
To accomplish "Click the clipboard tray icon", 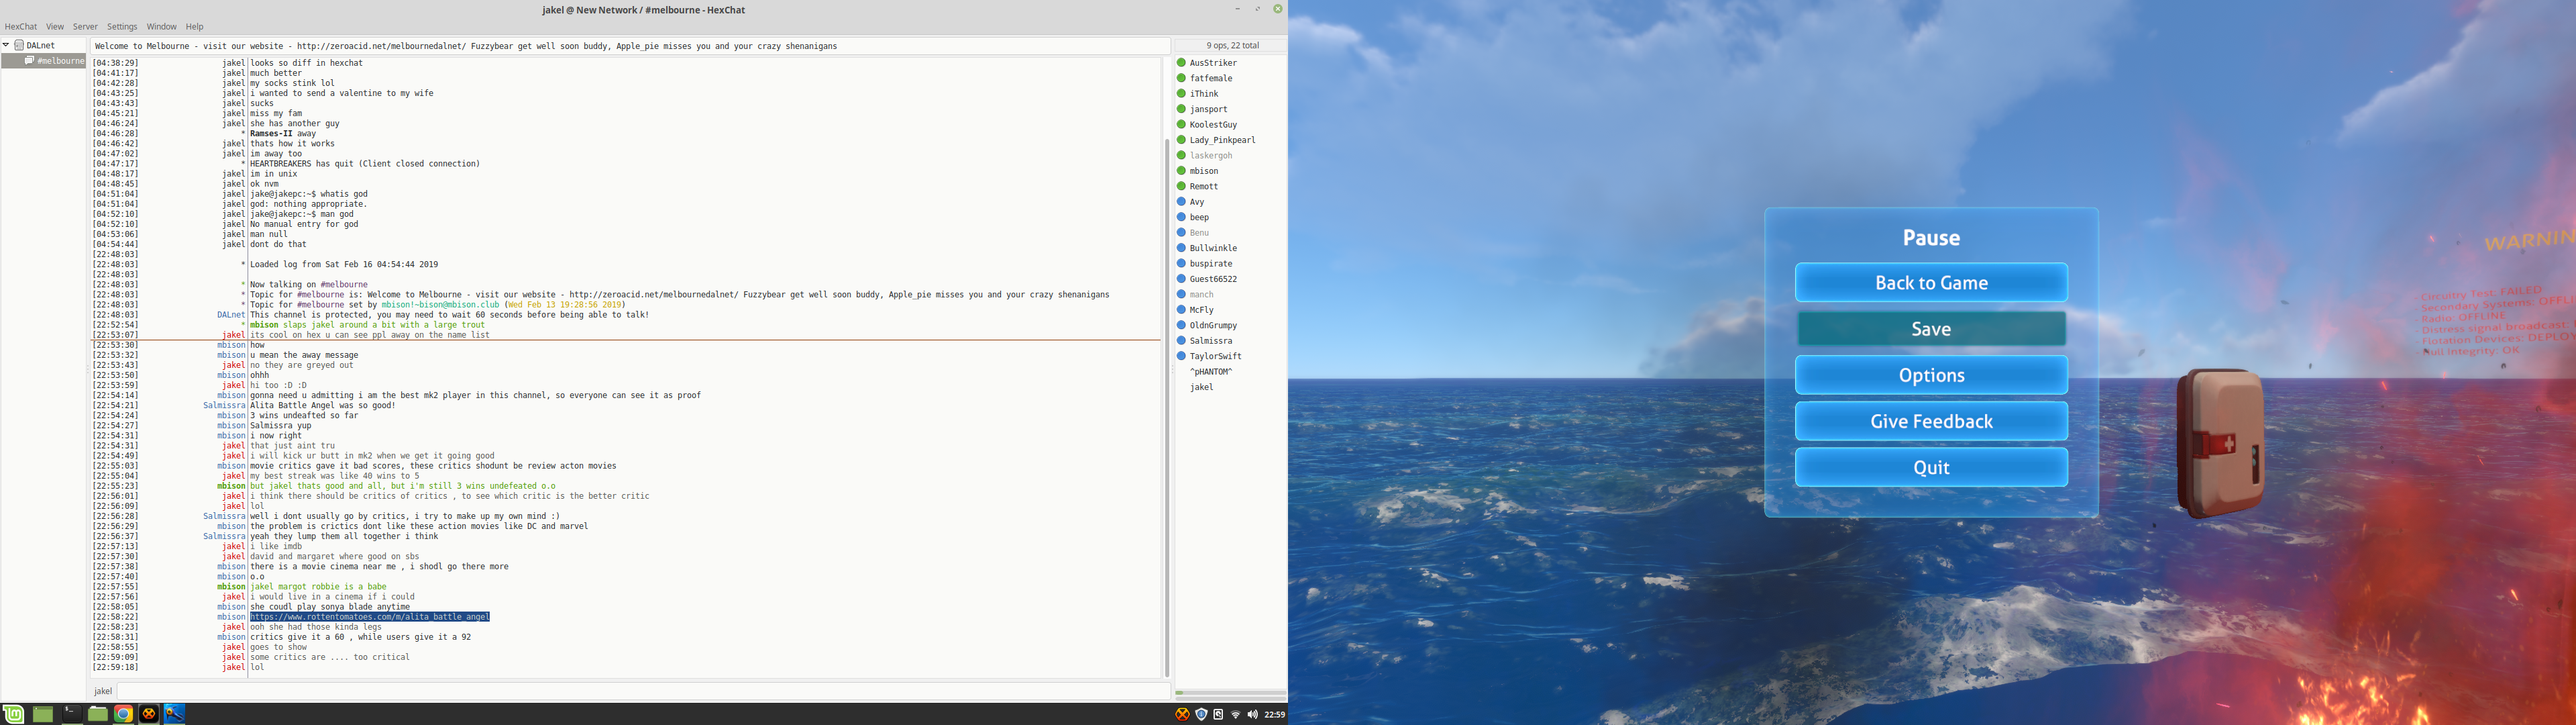I will pos(1218,714).
